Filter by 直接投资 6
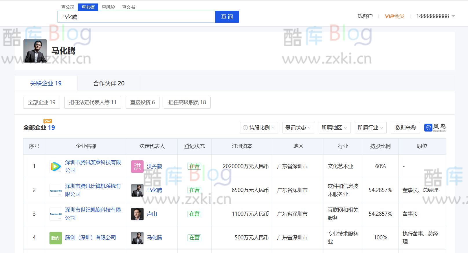The image size is (468, 253). pyautogui.click(x=142, y=102)
